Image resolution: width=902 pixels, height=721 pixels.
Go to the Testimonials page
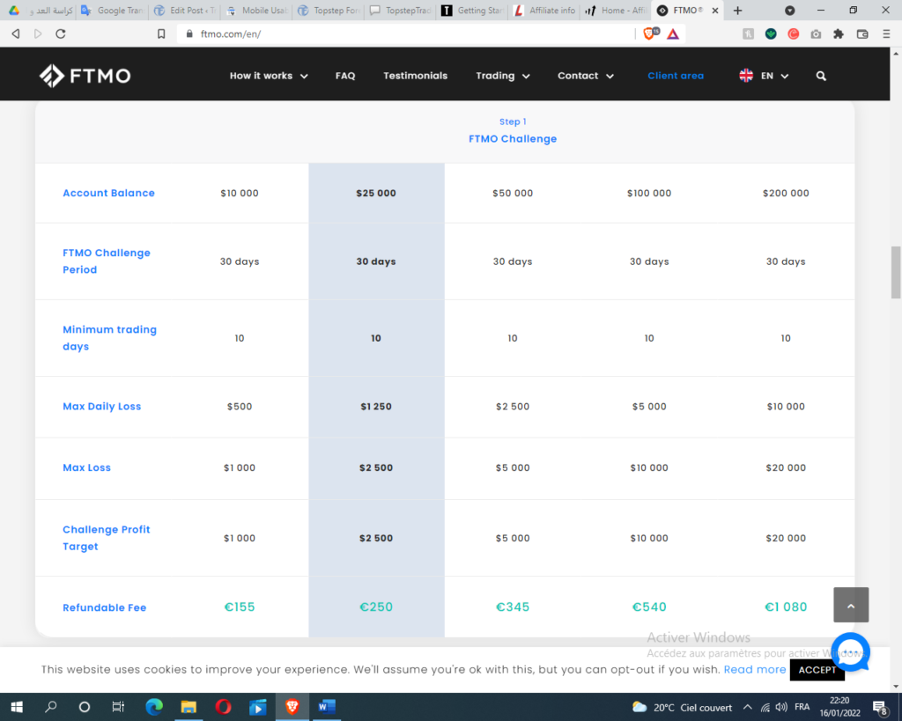(x=416, y=76)
